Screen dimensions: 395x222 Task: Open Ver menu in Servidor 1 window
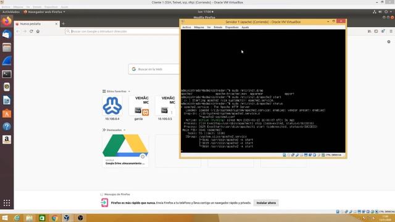pos(209,27)
